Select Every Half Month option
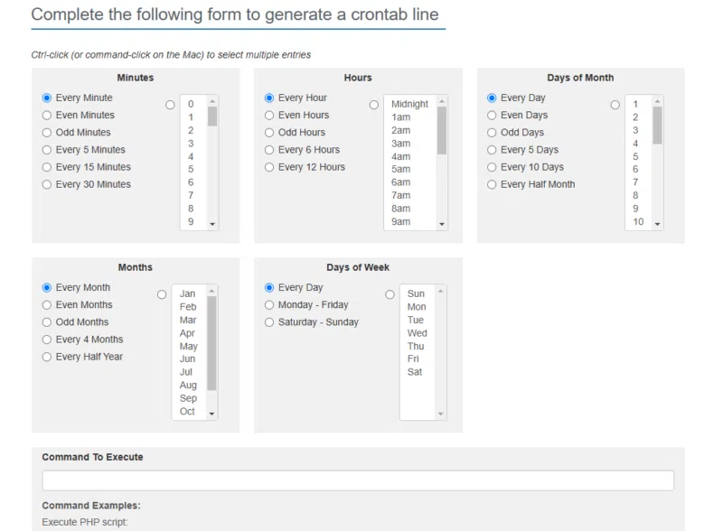This screenshot has width=723, height=531. (492, 184)
